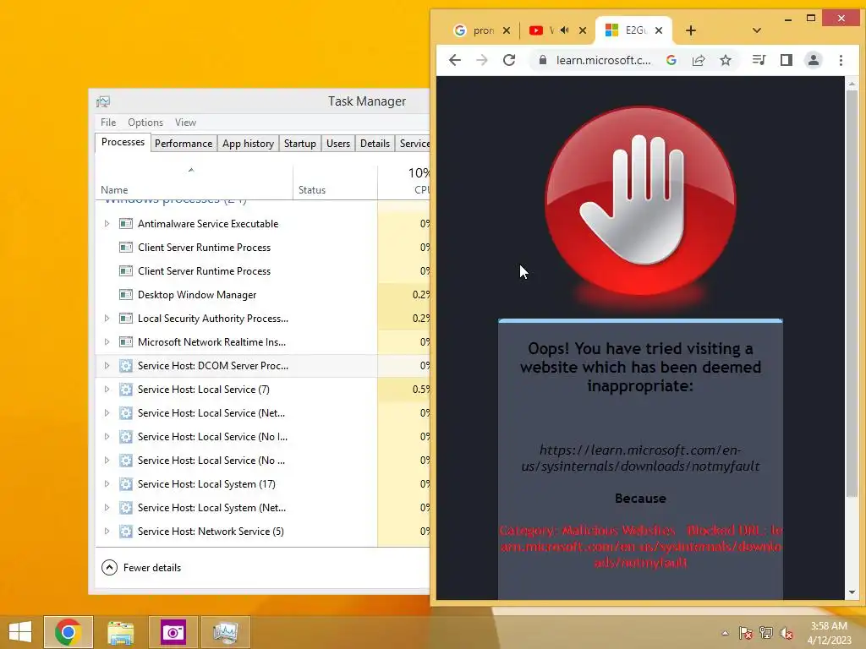
Task: Click Fewer details button
Action: pos(141,567)
